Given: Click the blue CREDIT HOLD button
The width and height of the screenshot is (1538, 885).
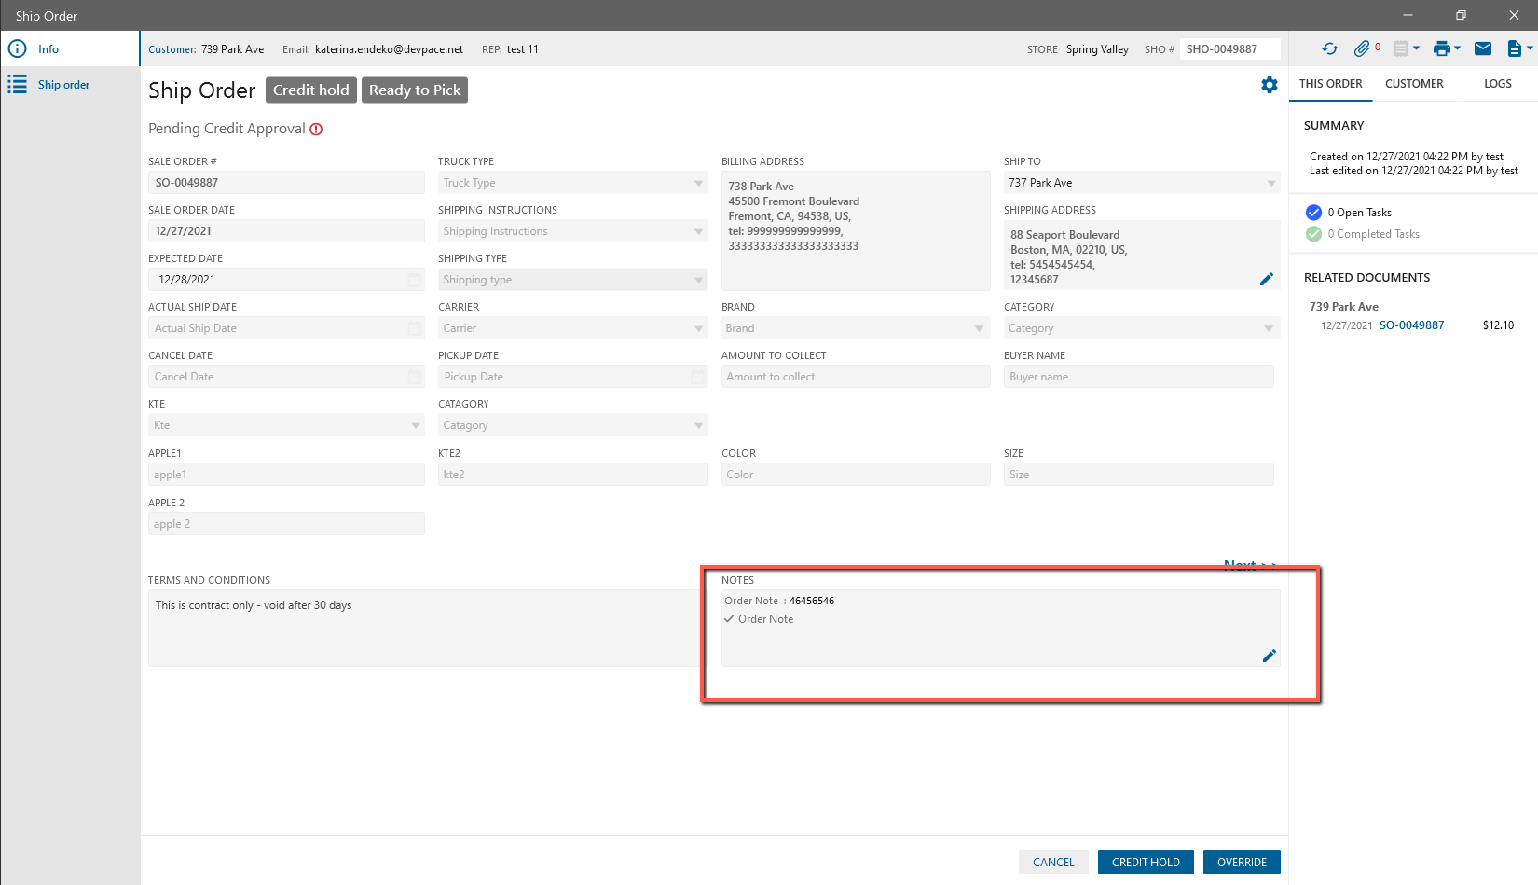Looking at the screenshot, I should pyautogui.click(x=1146, y=863).
